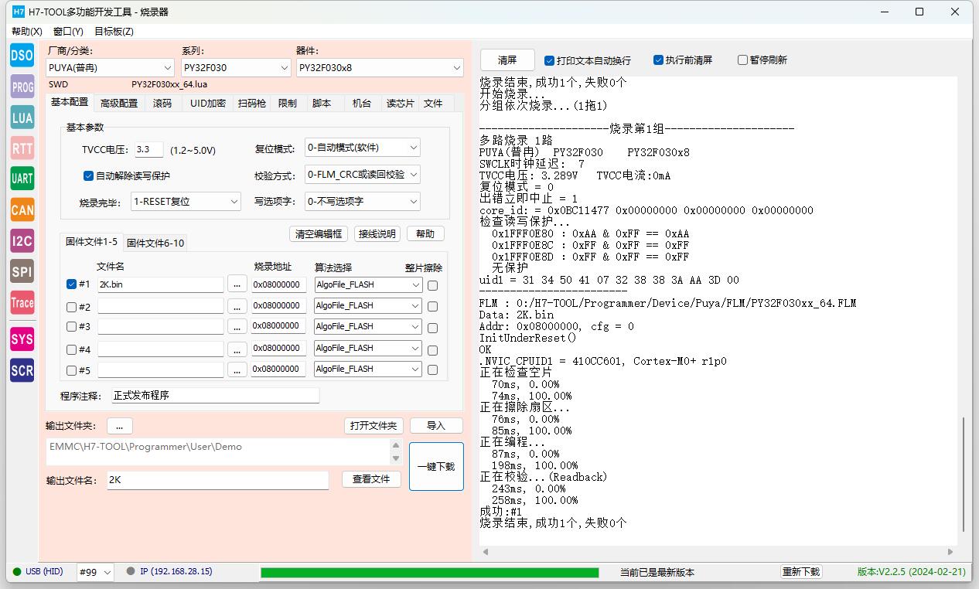Enable firmware file #2 checkbox

(x=71, y=307)
